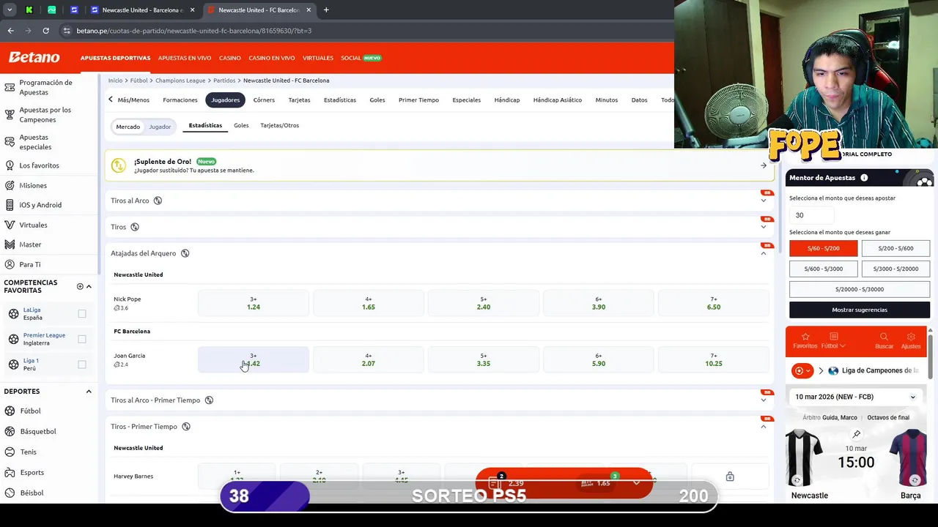Bet Nick Pope 3+ saves at 1.24
Screen dimensions: 938x527
pos(254,303)
